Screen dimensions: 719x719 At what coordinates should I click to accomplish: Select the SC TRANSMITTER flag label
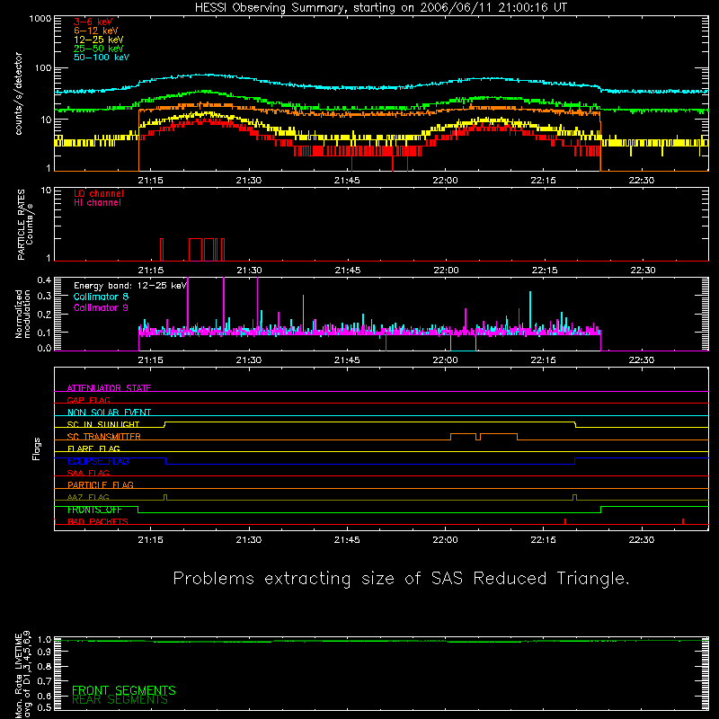click(103, 437)
